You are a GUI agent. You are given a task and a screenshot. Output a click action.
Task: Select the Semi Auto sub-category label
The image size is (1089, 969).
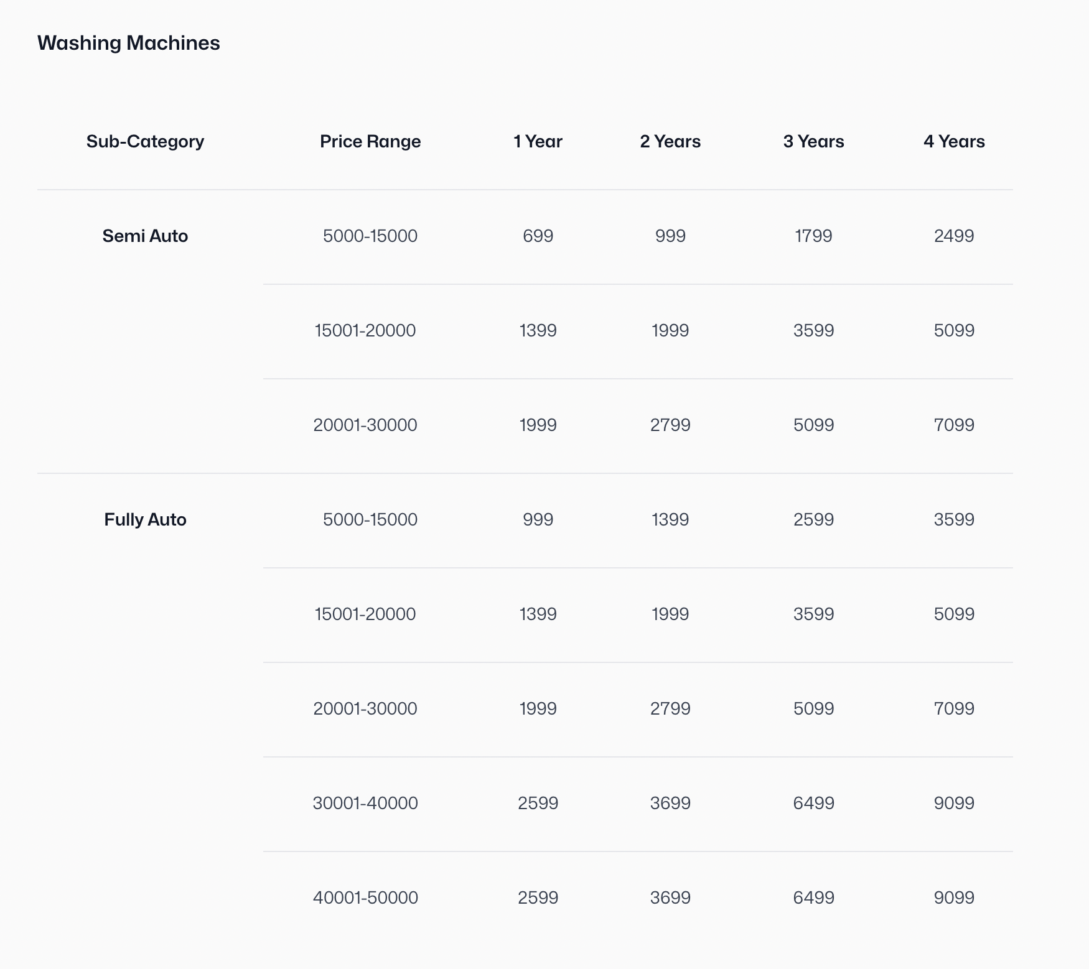pos(144,236)
